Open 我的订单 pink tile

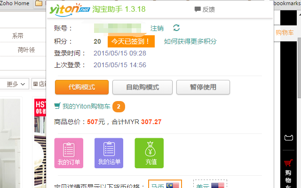[69, 153]
